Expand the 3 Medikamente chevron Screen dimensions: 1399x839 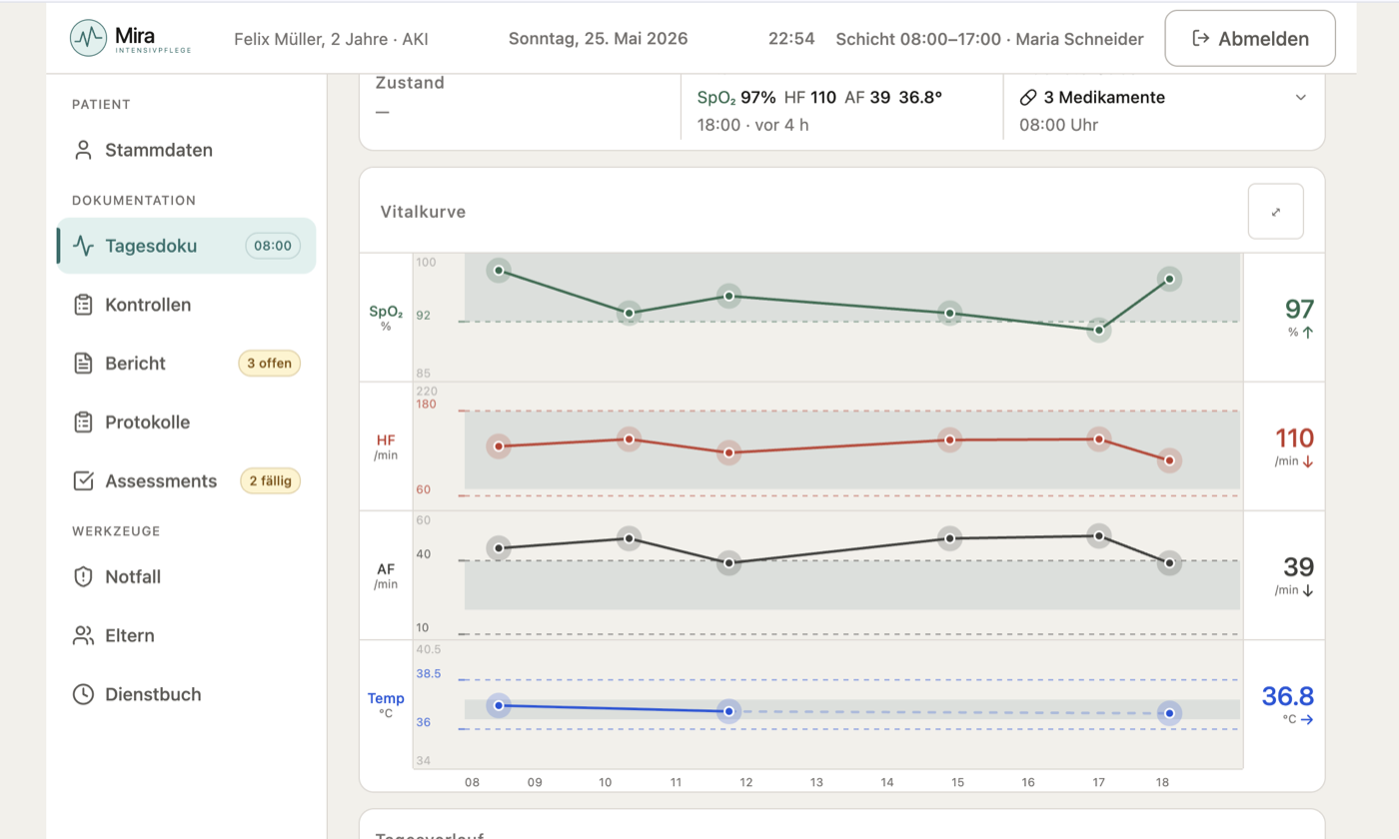[1301, 98]
